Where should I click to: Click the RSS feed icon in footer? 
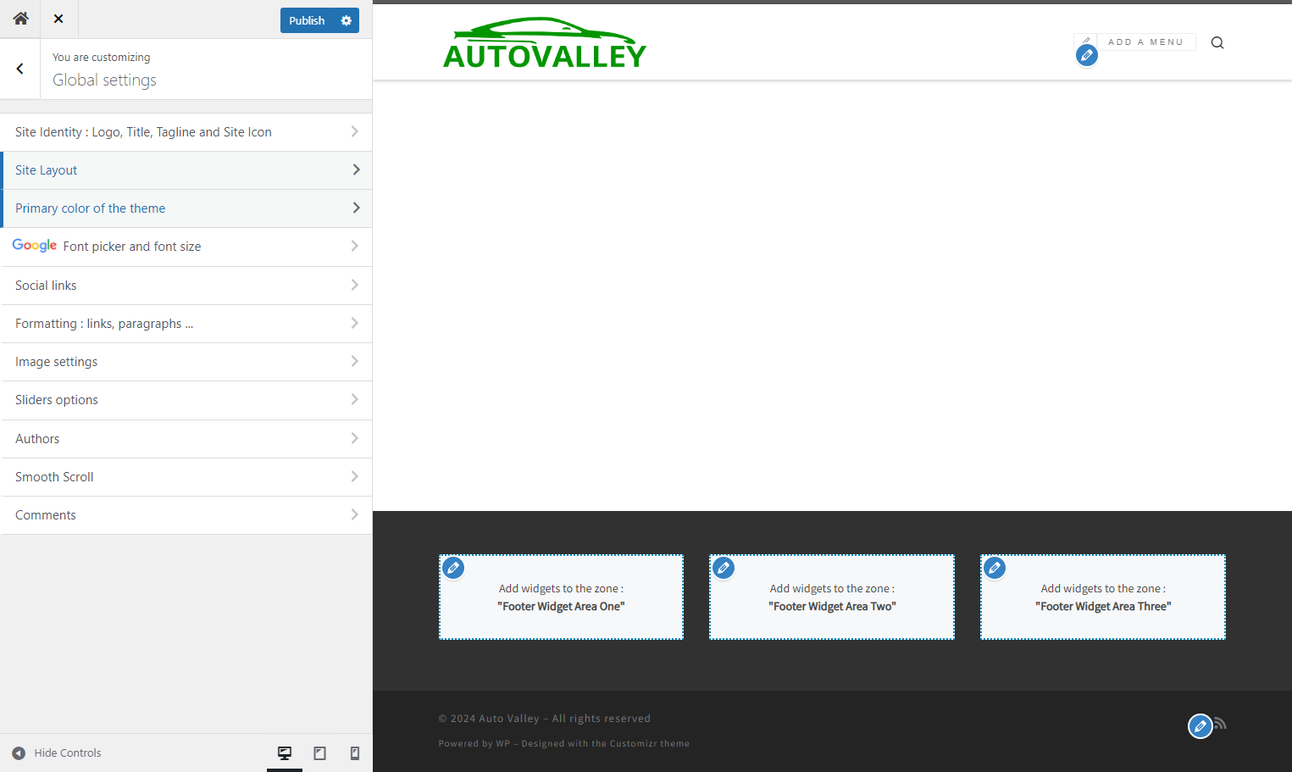pos(1220,723)
